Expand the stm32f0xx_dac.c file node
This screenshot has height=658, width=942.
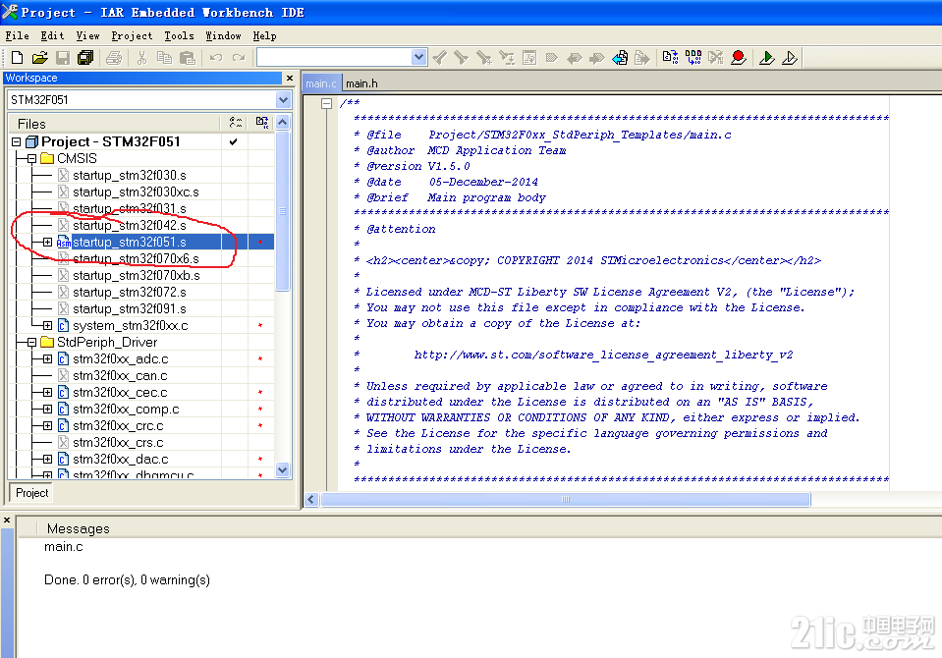click(x=47, y=459)
